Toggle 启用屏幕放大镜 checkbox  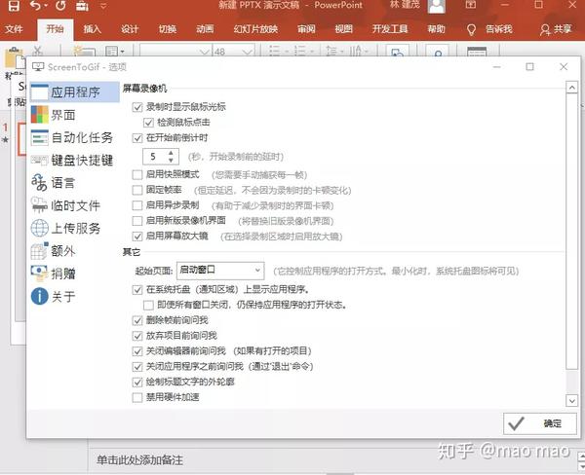[x=137, y=237]
